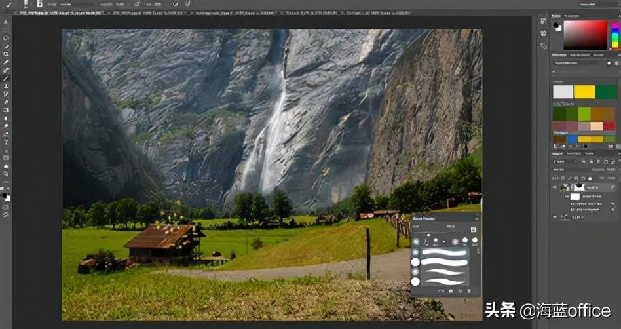Screen dimensions: 621x329
Task: Select the bottom layer thumbnail
Action: click(x=565, y=217)
